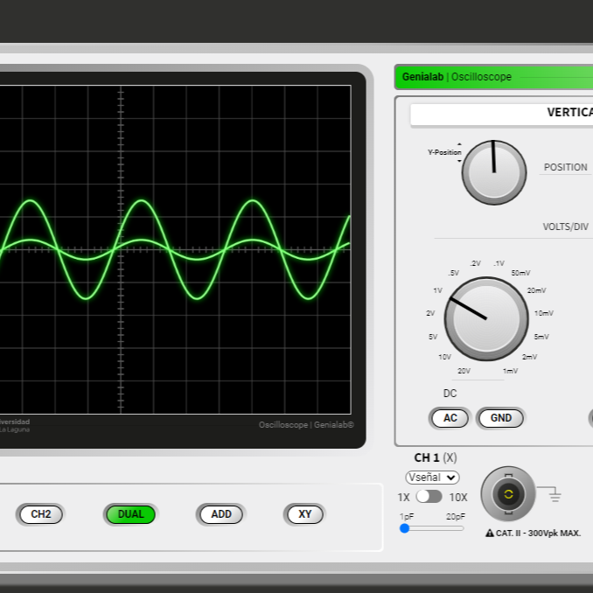The image size is (593, 593).
Task: Open the Vseñal signal dropdown
Action: click(432, 478)
